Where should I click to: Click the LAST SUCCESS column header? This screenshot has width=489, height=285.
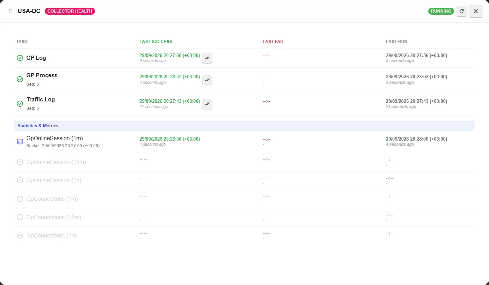pos(156,42)
